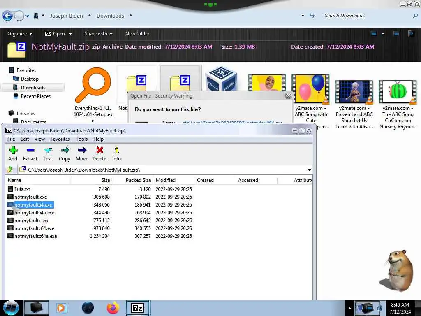Click New folder in Explorer toolbar

[x=137, y=34]
